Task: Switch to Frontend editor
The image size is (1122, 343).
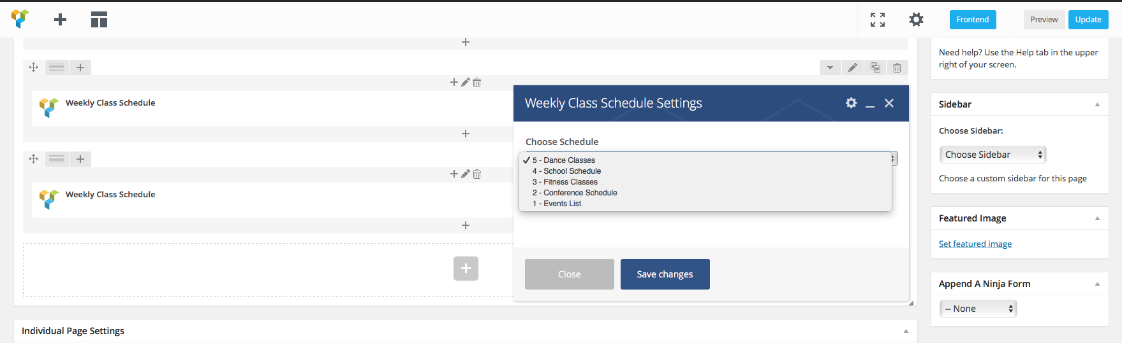Action: coord(972,20)
